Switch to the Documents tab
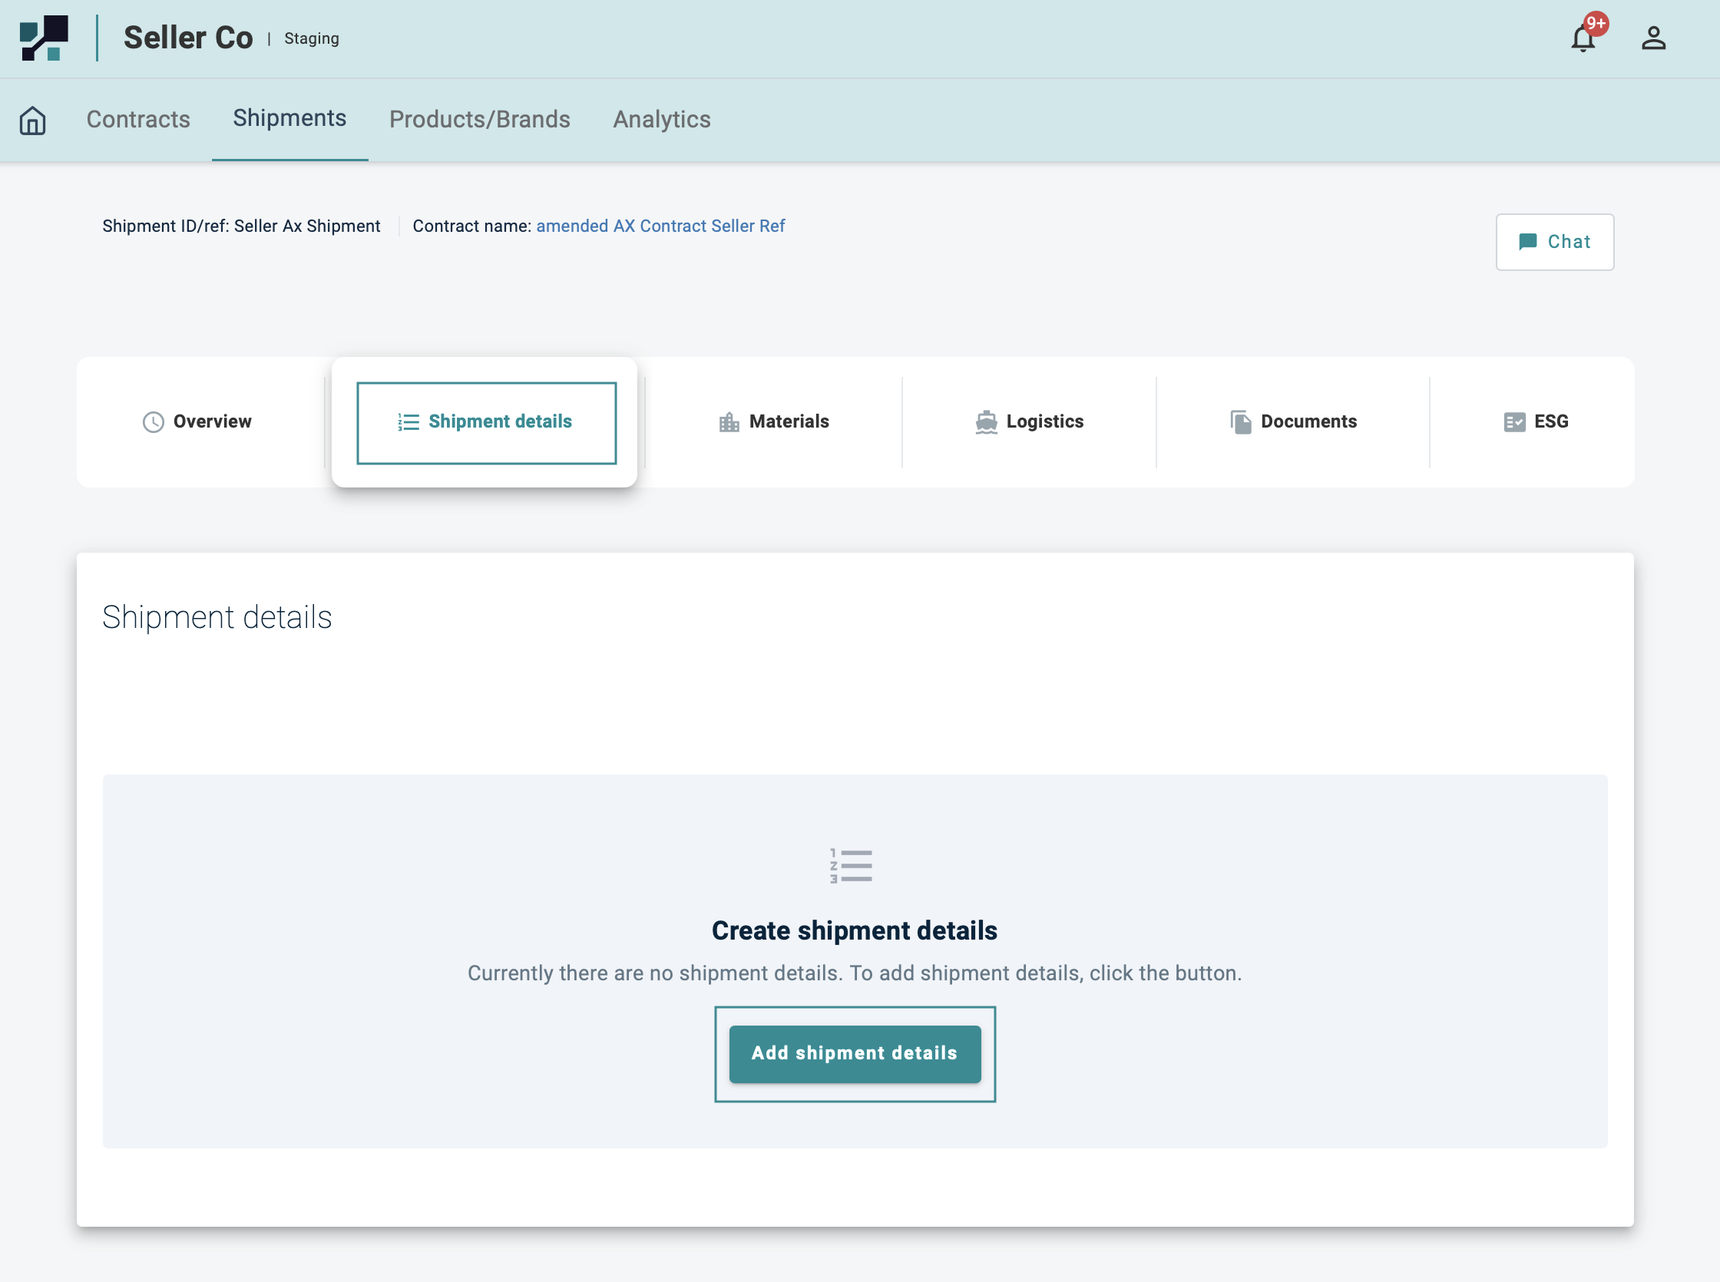The width and height of the screenshot is (1720, 1282). click(x=1308, y=421)
